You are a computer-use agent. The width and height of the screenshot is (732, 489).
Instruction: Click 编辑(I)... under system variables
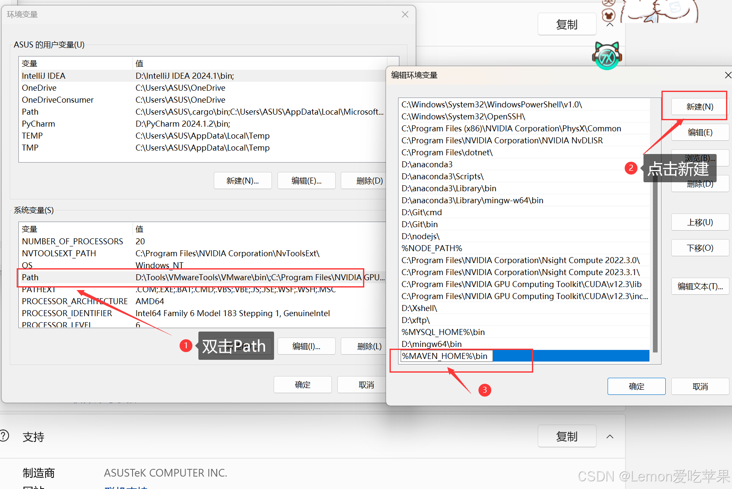pyautogui.click(x=306, y=346)
